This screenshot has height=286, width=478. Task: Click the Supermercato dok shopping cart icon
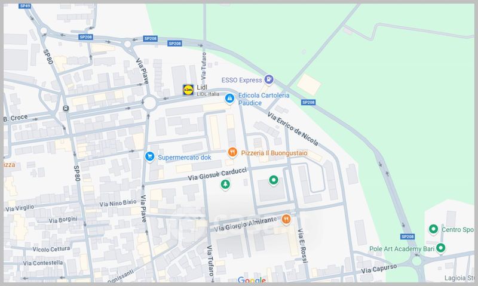pos(150,156)
